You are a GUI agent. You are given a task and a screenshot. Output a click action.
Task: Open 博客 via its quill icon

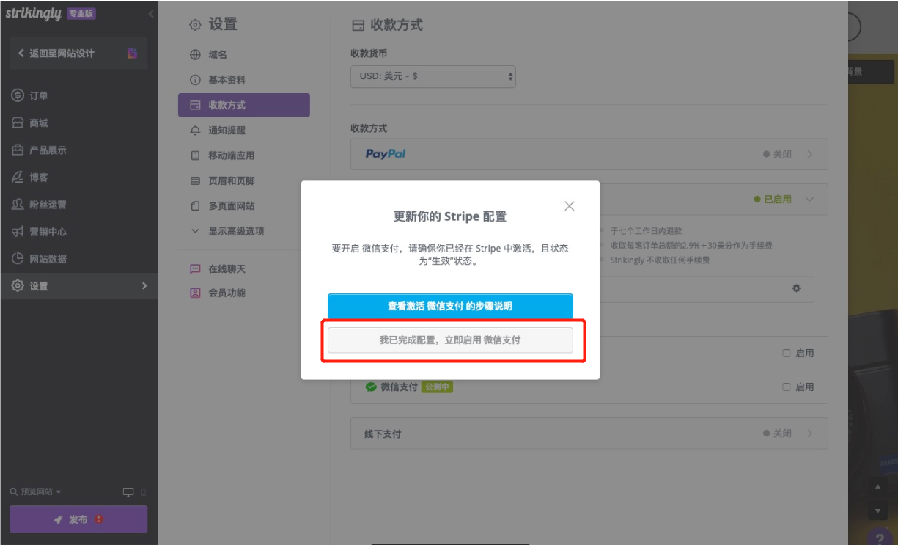(x=18, y=178)
